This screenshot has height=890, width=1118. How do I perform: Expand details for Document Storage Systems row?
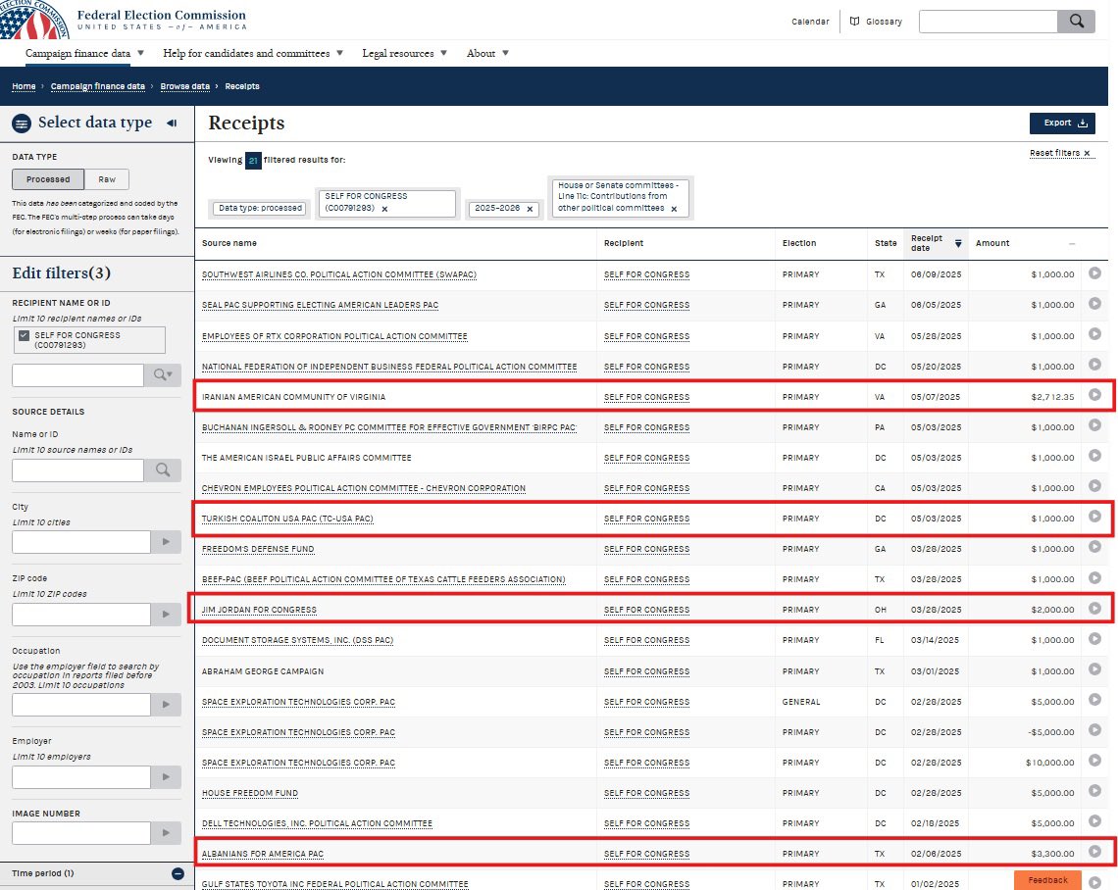tap(1094, 638)
